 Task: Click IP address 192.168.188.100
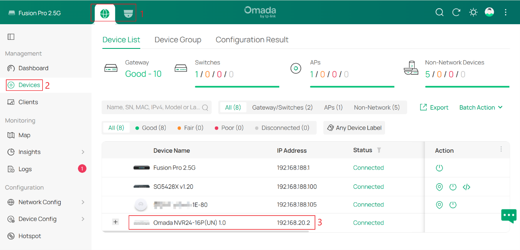[x=297, y=187]
